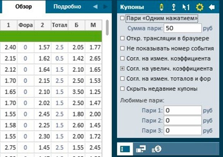
Task: Select odds 1.58 in column 1
Action: 10,125
